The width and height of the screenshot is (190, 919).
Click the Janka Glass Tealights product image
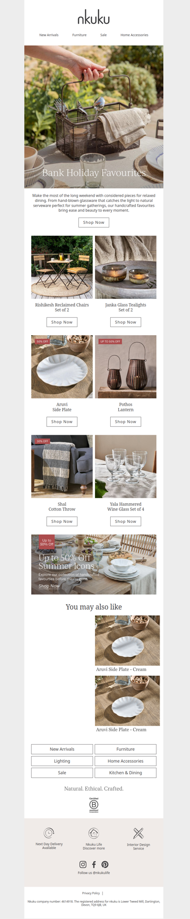(x=125, y=267)
